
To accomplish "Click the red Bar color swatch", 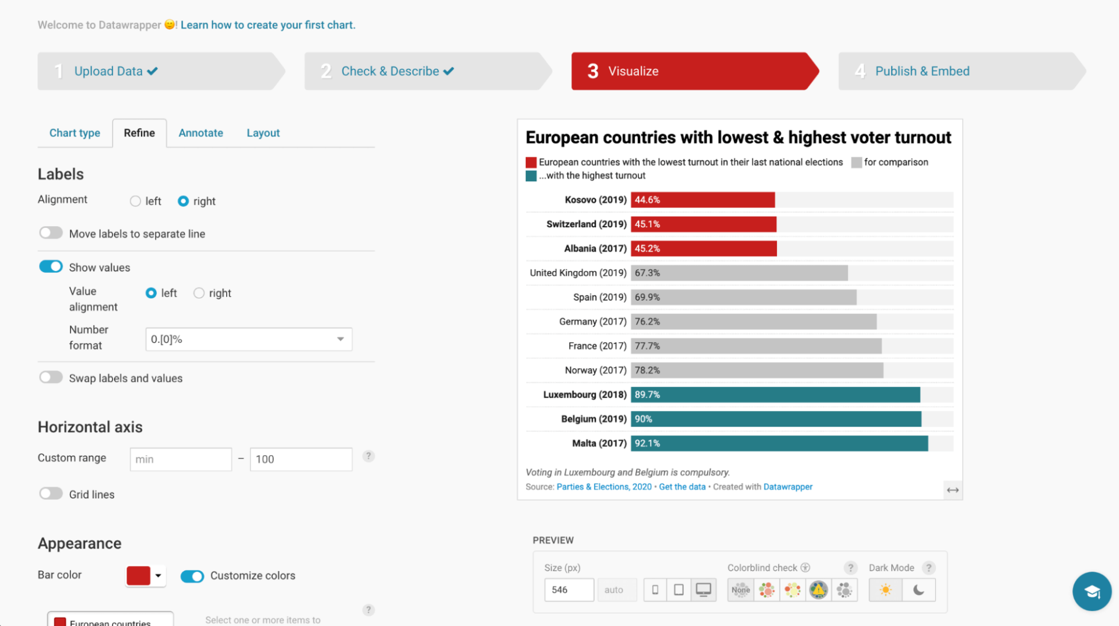I will (x=139, y=576).
